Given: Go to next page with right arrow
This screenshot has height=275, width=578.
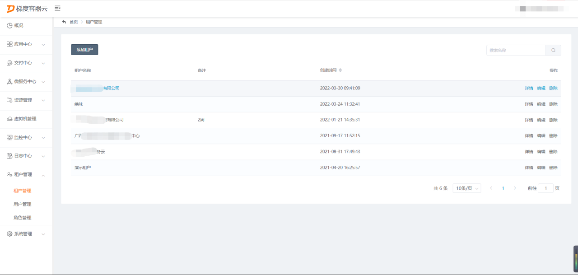Looking at the screenshot, I should 515,188.
